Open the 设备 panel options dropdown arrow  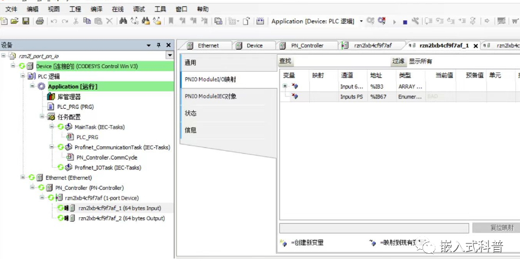149,45
